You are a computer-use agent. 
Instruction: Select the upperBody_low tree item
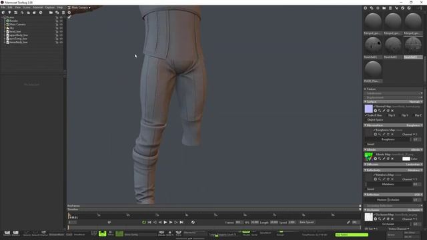19,35
